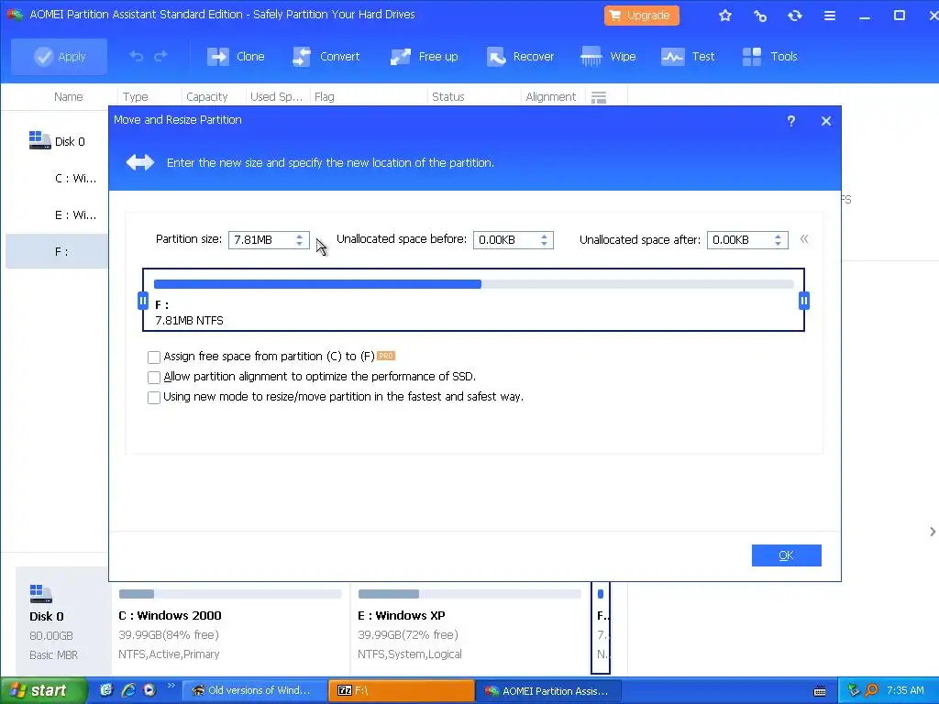This screenshot has height=704, width=939.
Task: Switch to AOMEI Partition Assistant taskbar button
Action: click(x=549, y=691)
